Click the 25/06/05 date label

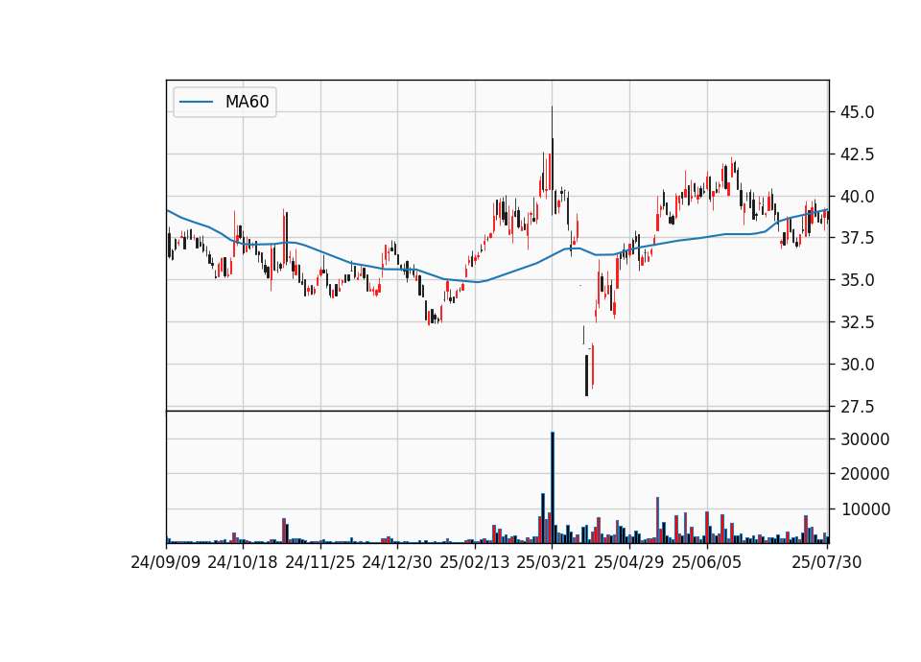(x=707, y=562)
